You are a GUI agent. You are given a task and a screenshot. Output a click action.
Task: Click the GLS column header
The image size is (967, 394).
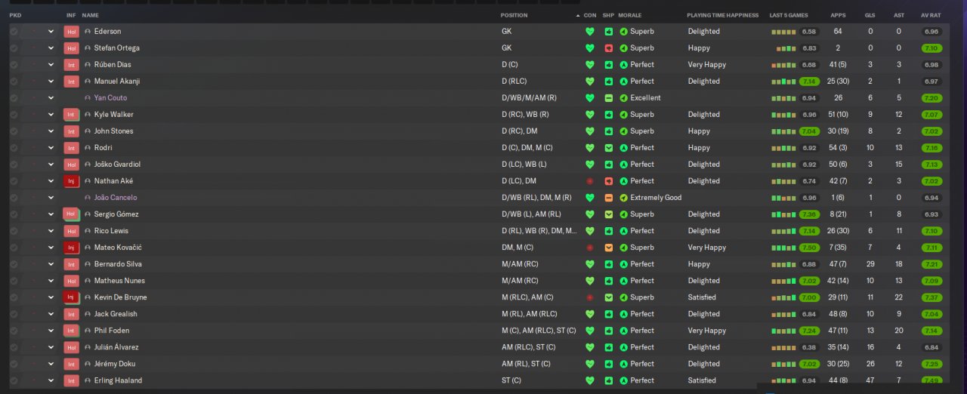(870, 15)
